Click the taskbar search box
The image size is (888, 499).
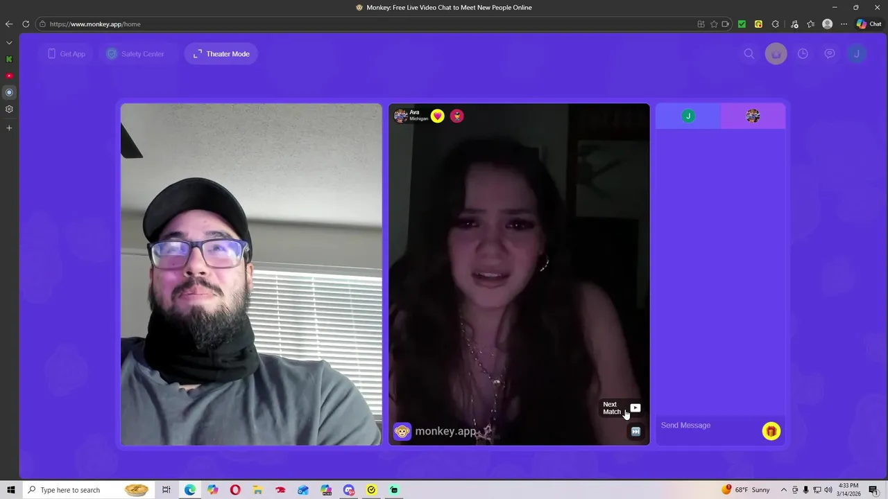[x=87, y=490]
